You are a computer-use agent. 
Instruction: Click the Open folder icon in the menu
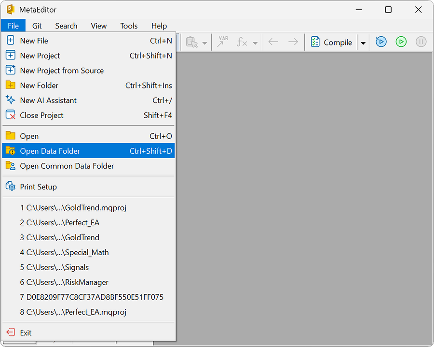pos(11,135)
